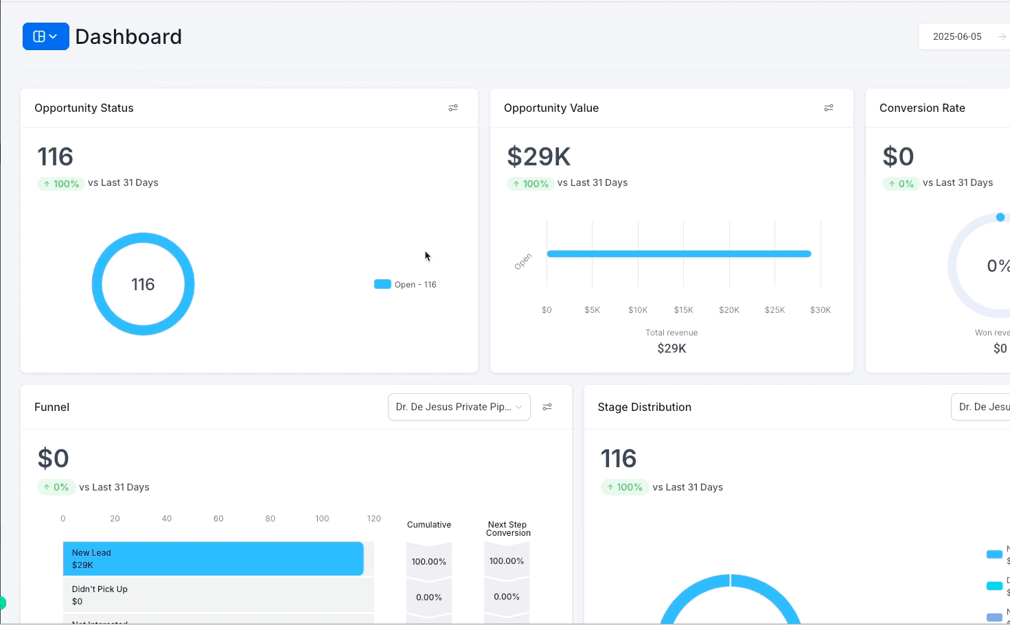Click the filter icon on the Funnel widget
This screenshot has height=625, width=1010.
point(547,407)
